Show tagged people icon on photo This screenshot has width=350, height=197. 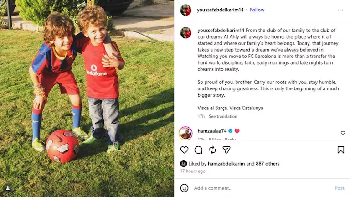(x=8, y=188)
